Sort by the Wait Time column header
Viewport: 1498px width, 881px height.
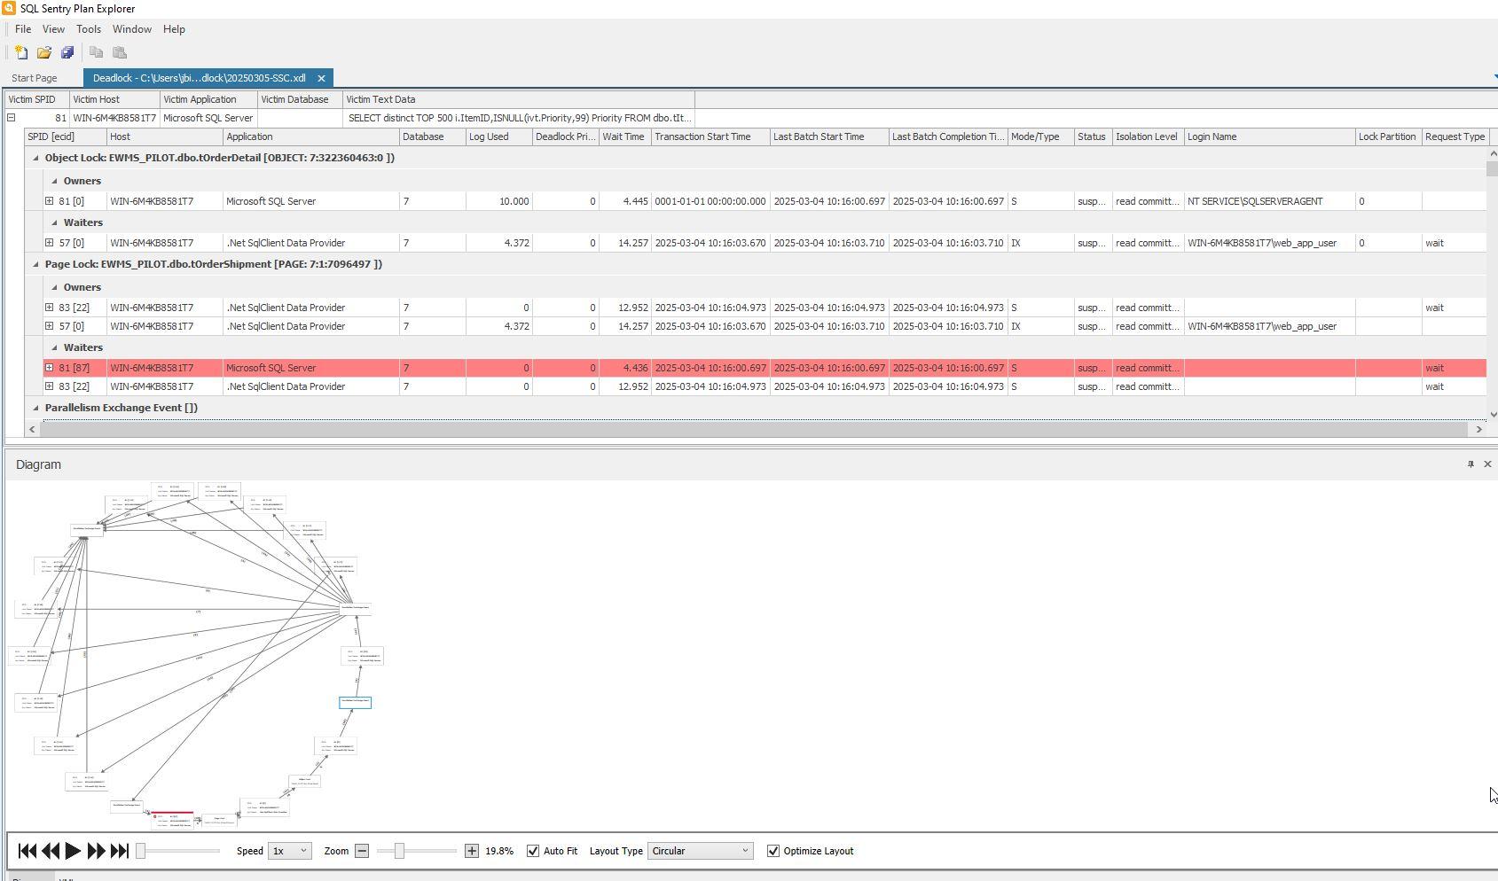(625, 136)
